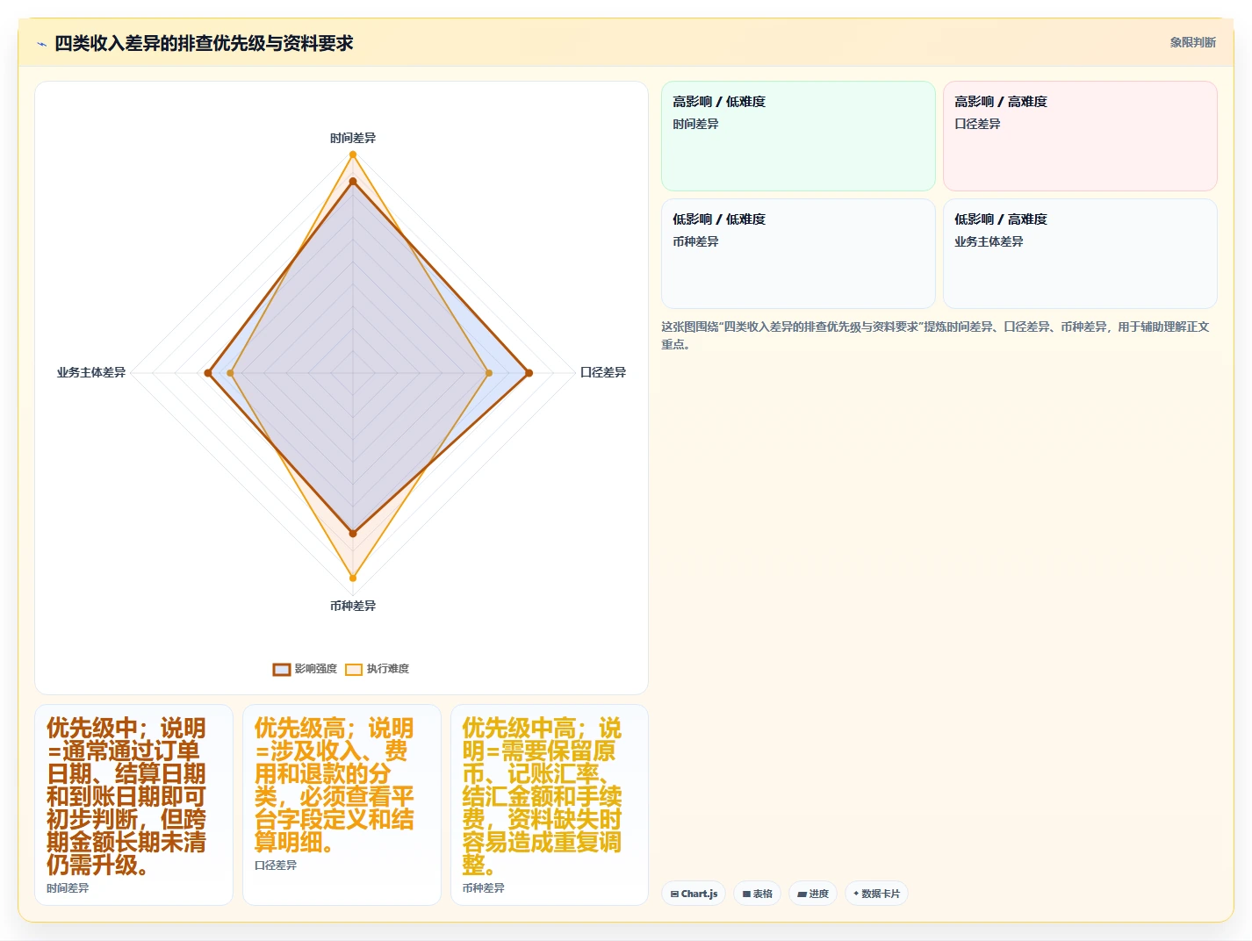Select the 低影响 / 高难度 heading
Image resolution: width=1252 pixels, height=941 pixels.
[1001, 219]
